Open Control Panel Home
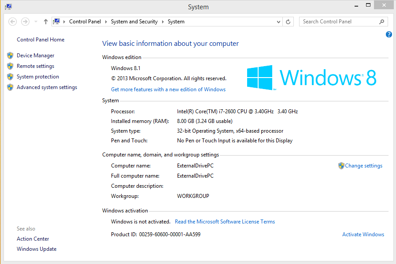Image resolution: width=396 pixels, height=264 pixels. [x=41, y=40]
